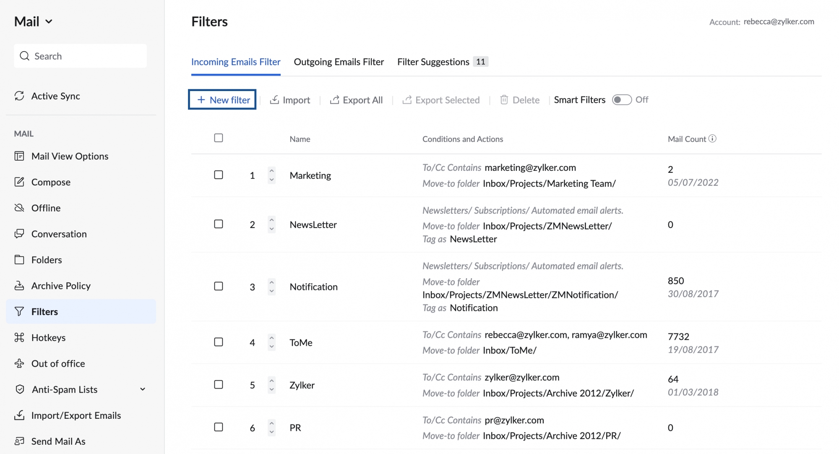Click the New filter button

pyautogui.click(x=222, y=99)
